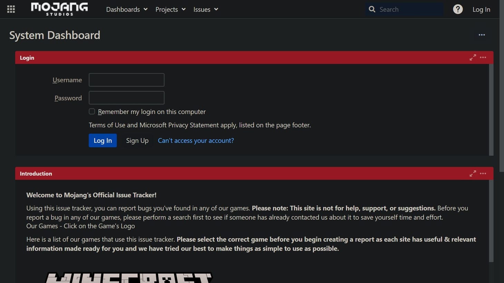504x283 pixels.
Task: Click the Sign Up button
Action: pos(137,140)
